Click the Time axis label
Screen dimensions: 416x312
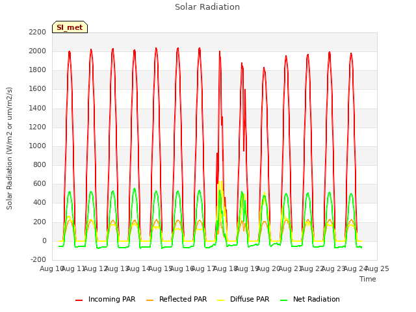368,279
